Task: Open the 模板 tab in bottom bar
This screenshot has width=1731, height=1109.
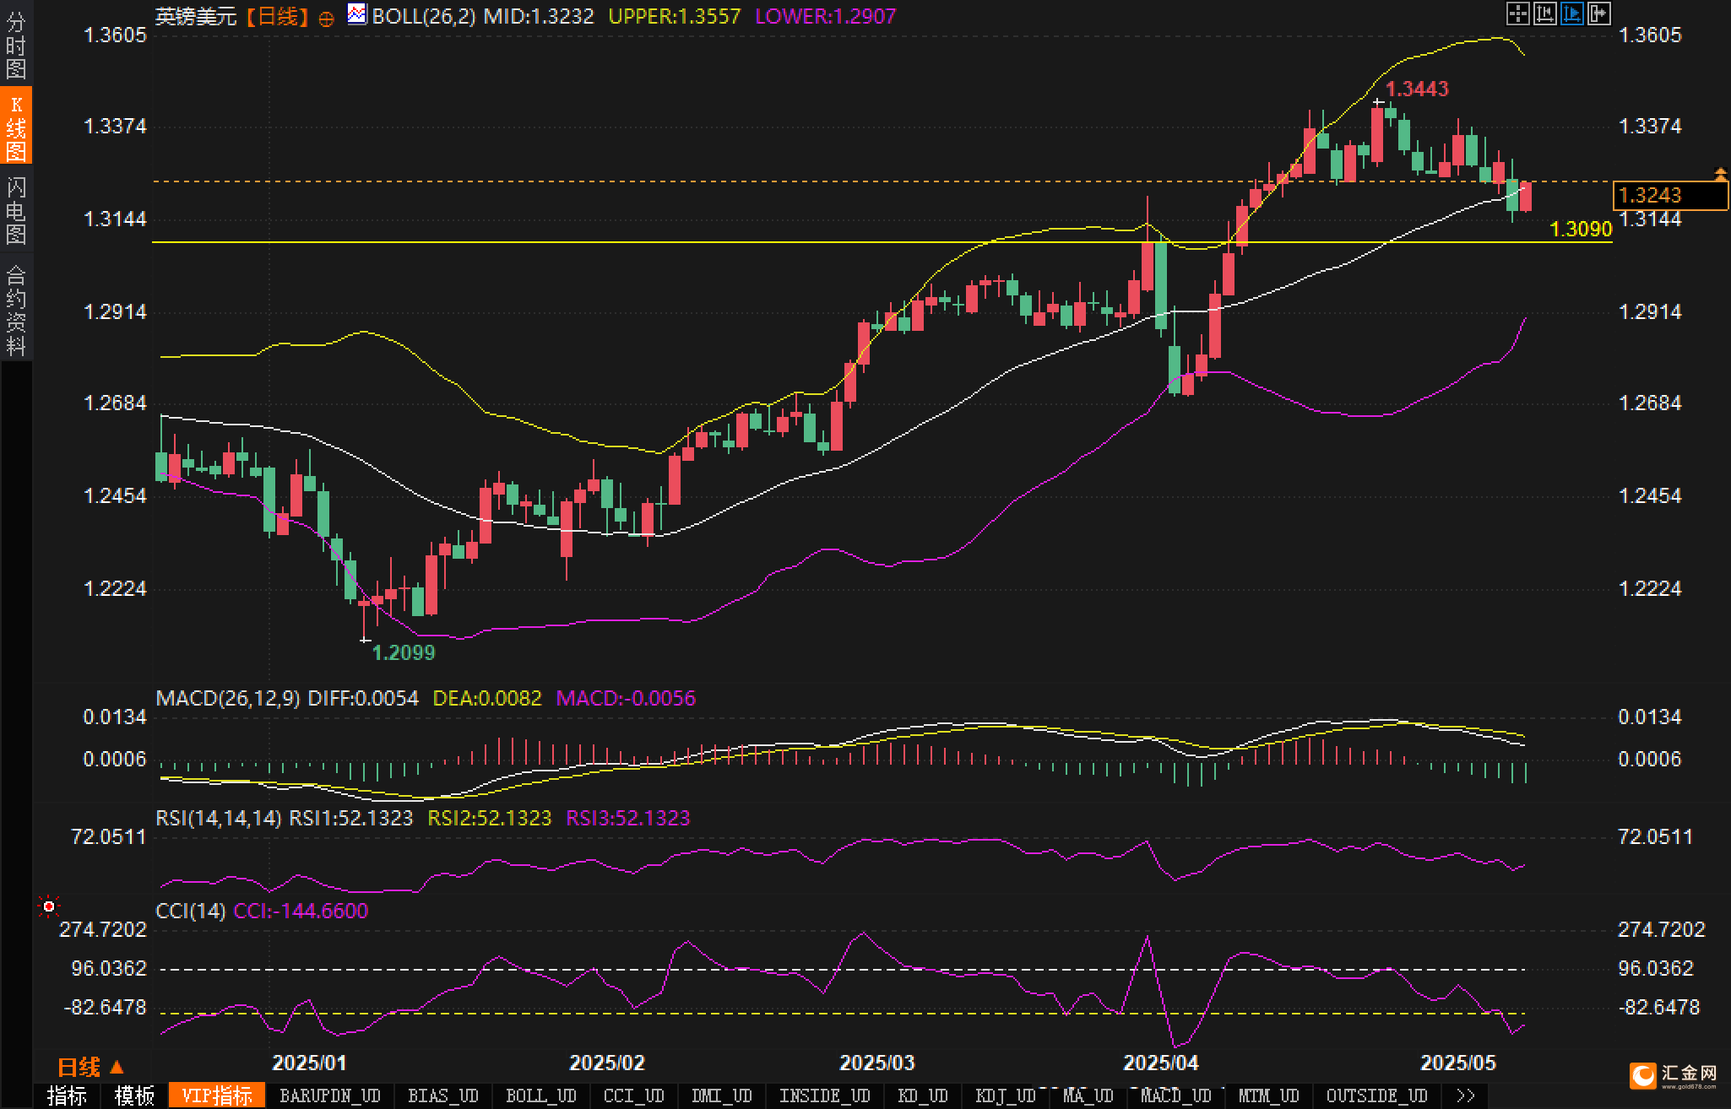Action: tap(134, 1095)
